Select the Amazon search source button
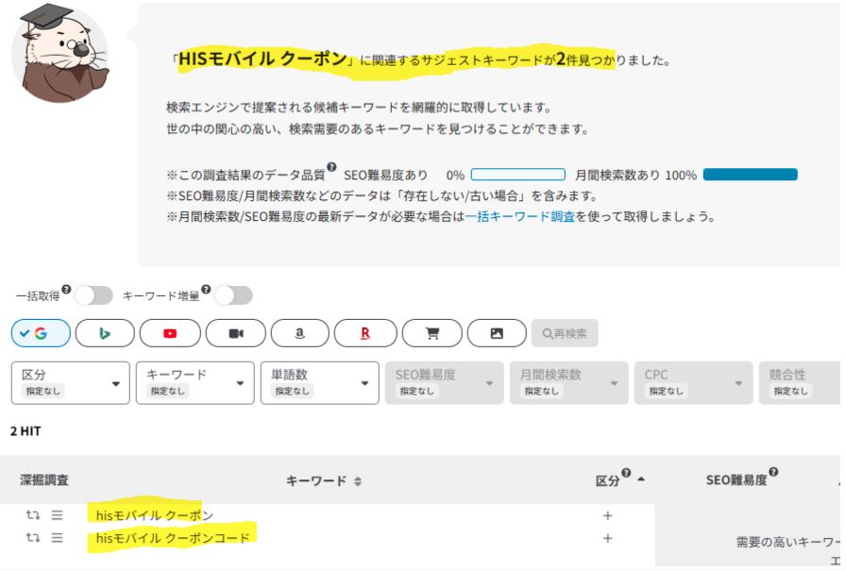 coord(299,333)
